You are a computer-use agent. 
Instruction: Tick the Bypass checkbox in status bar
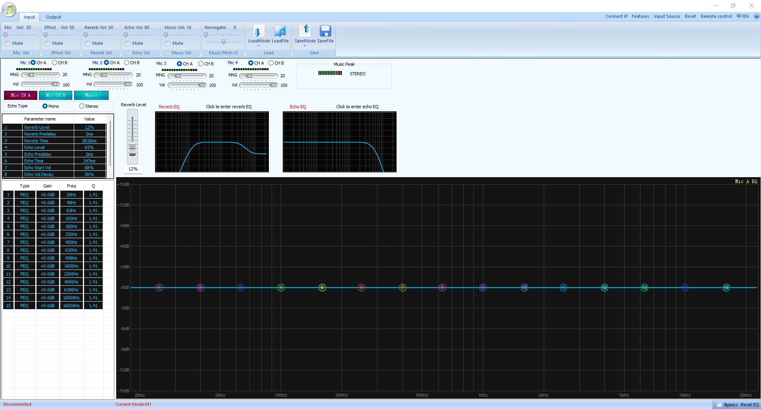pyautogui.click(x=719, y=405)
